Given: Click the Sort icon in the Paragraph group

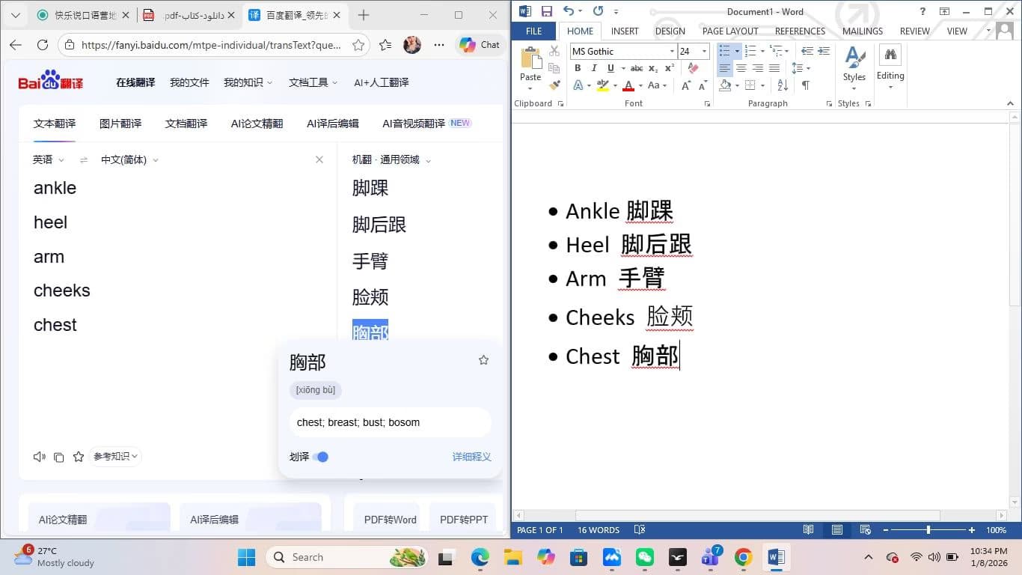Looking at the screenshot, I should pos(782,85).
